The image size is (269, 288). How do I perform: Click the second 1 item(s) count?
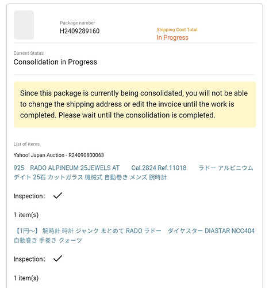point(26,278)
